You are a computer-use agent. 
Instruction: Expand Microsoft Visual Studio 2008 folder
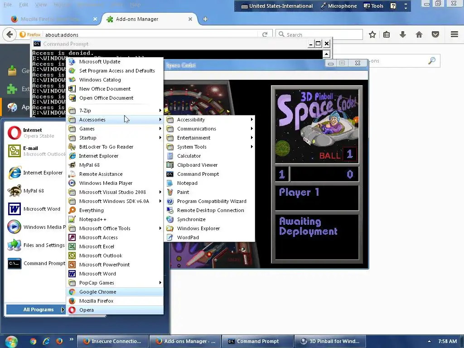coord(115,192)
